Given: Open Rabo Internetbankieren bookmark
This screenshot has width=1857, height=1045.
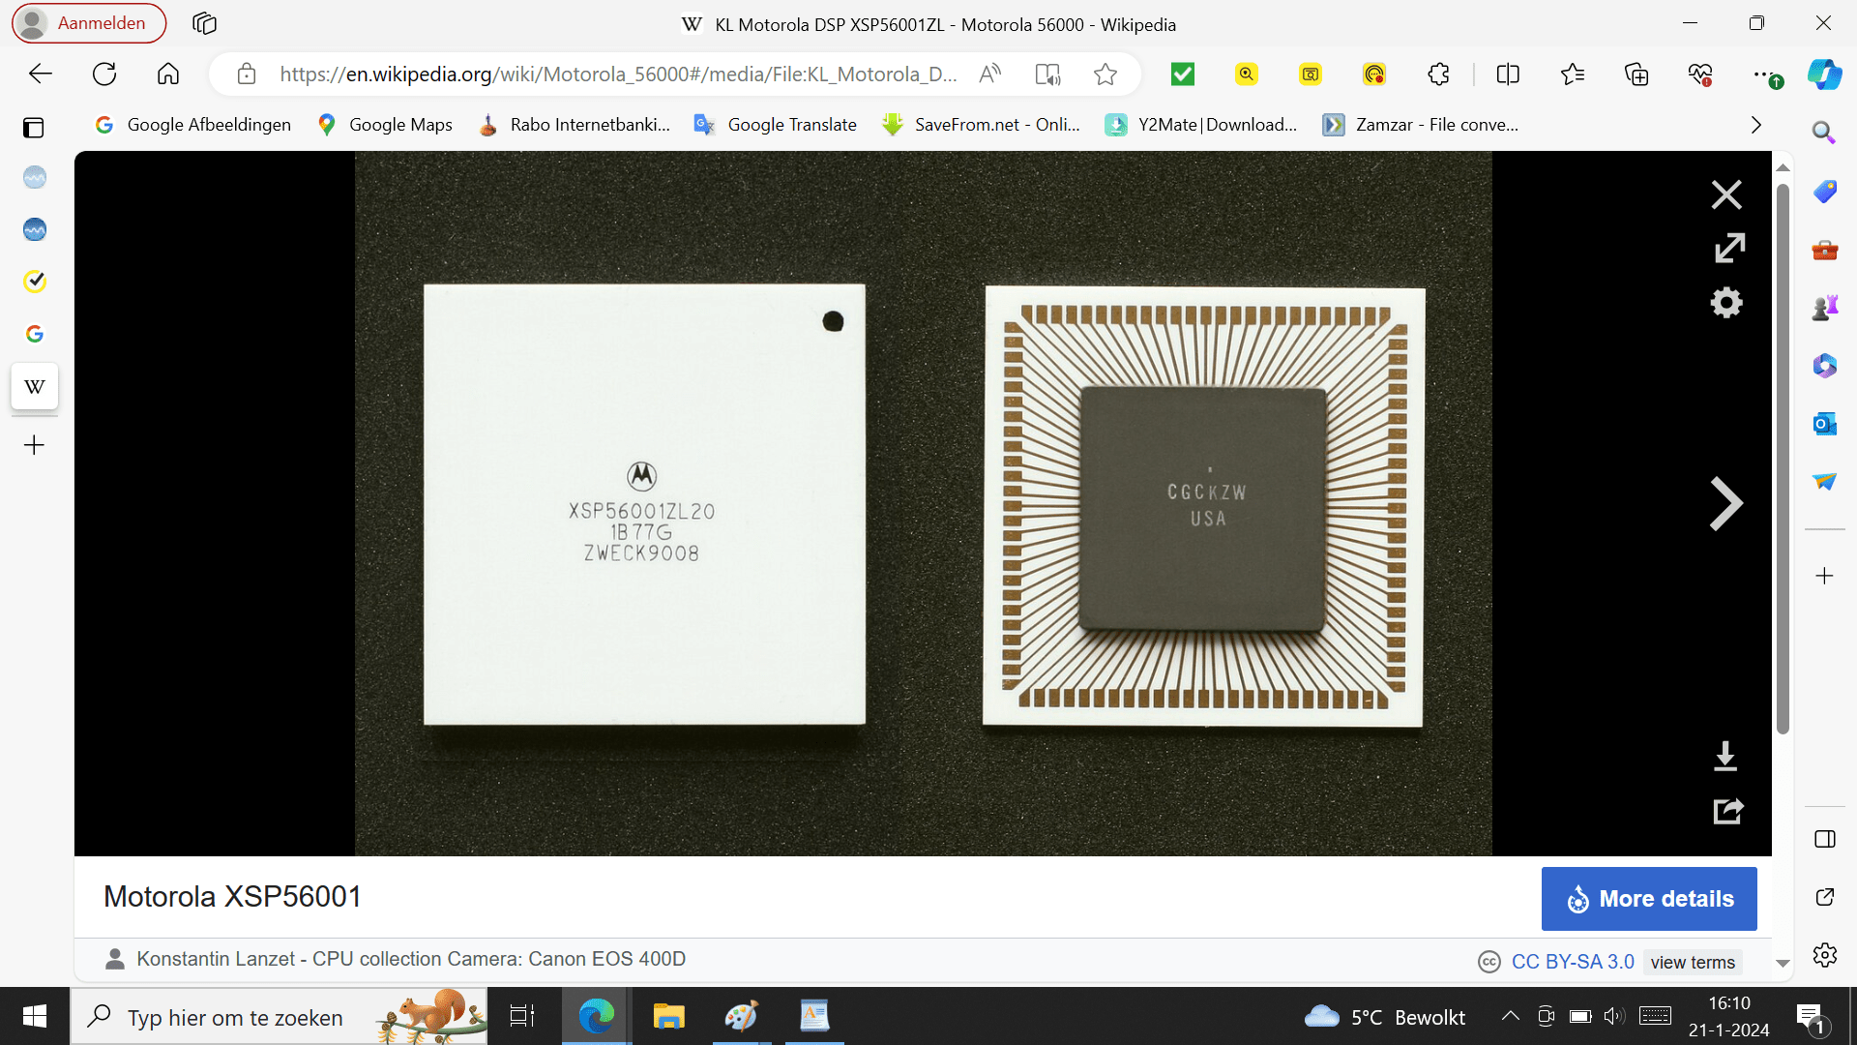Looking at the screenshot, I should click(x=575, y=125).
